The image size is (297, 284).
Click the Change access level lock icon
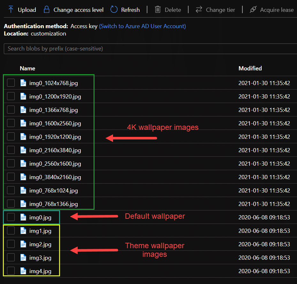tap(47, 10)
